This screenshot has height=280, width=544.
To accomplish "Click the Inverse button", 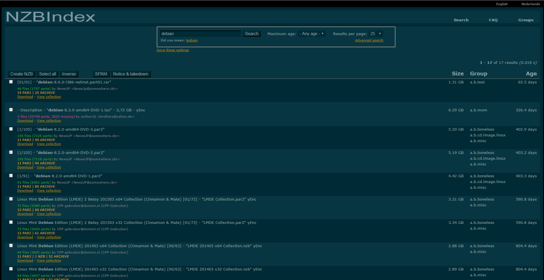I will [69, 74].
